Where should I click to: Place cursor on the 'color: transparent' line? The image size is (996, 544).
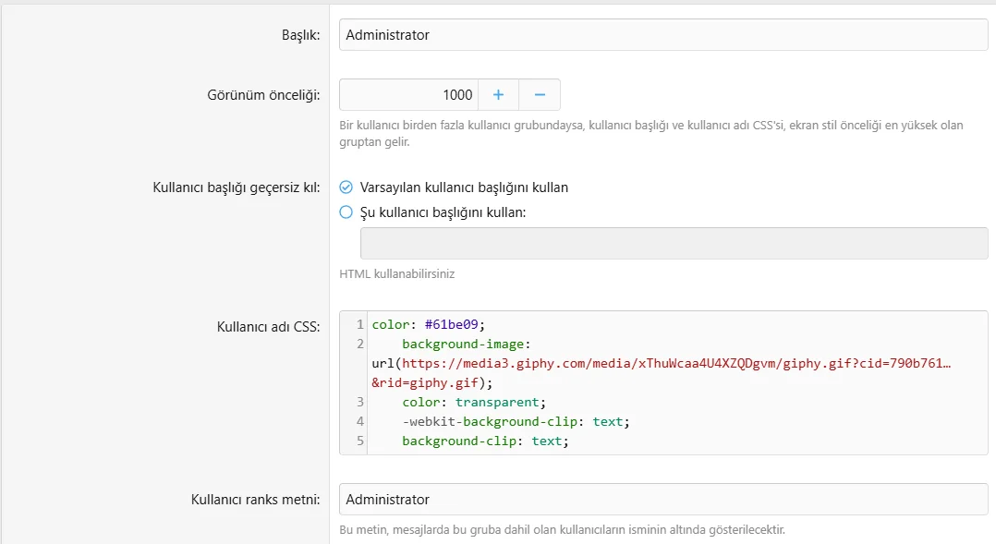coord(474,403)
